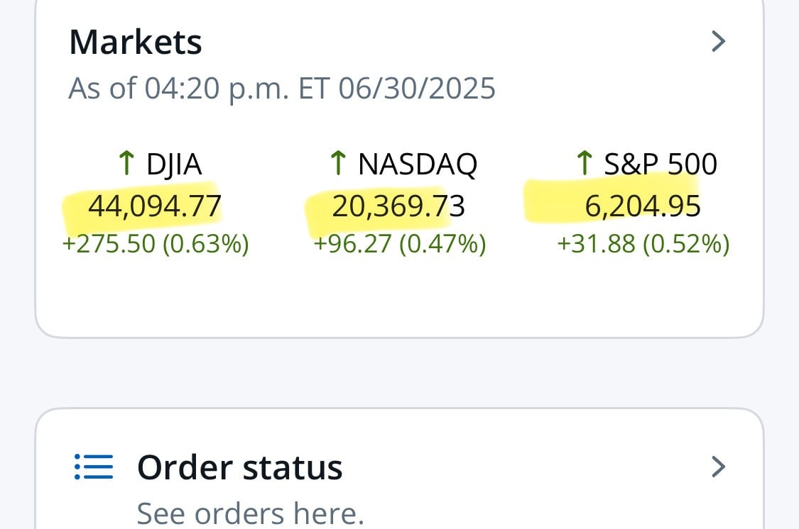Select the DJIA index label
799x529 pixels.
point(174,165)
